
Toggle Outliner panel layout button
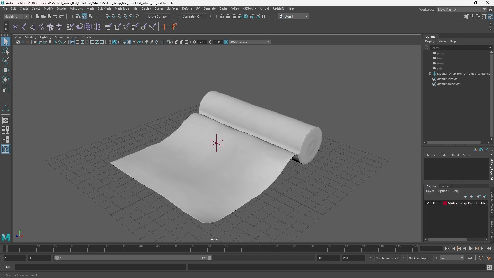[6, 149]
